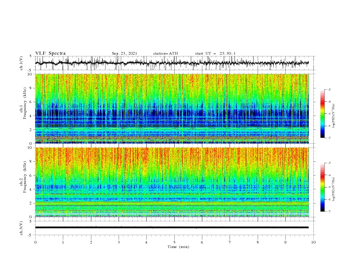Click the ch.1(V) waveform axis label
The image size is (353, 272).
pyautogui.click(x=21, y=63)
